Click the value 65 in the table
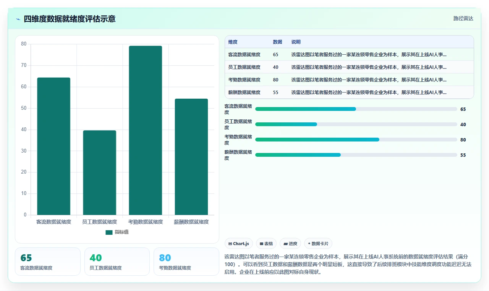The height and width of the screenshot is (291, 489). click(275, 55)
